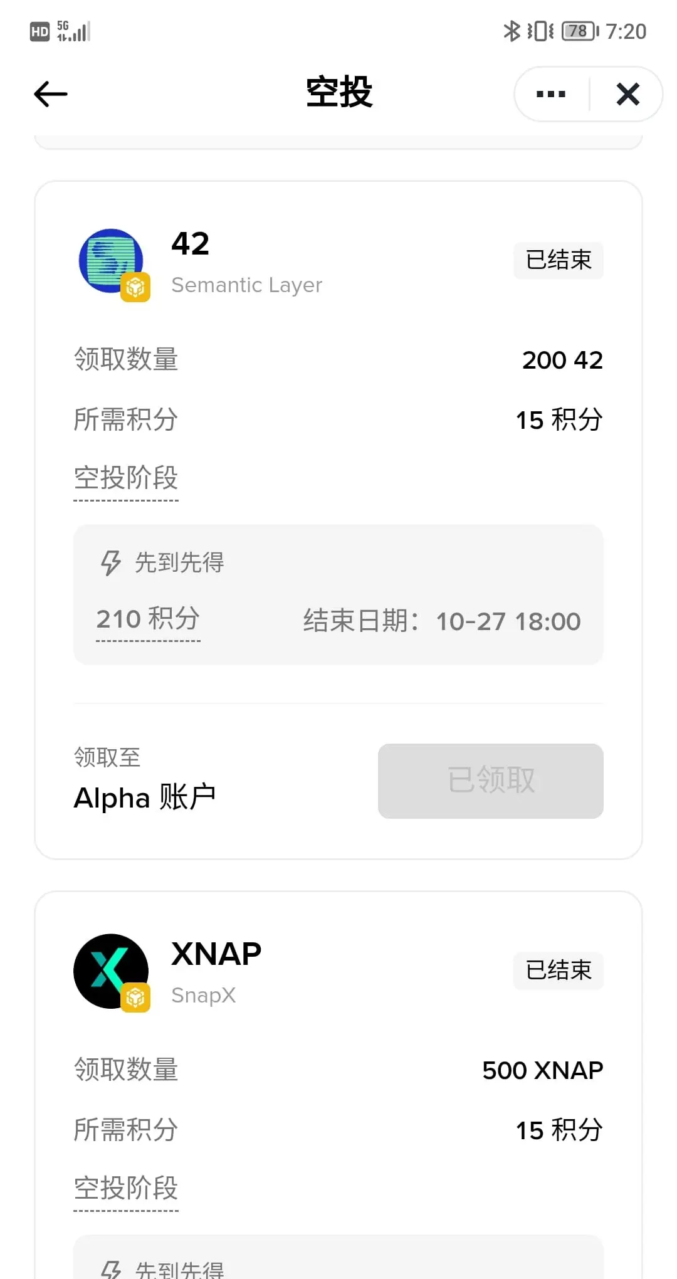Tap the Semantic Layer 42 token logo

point(112,261)
